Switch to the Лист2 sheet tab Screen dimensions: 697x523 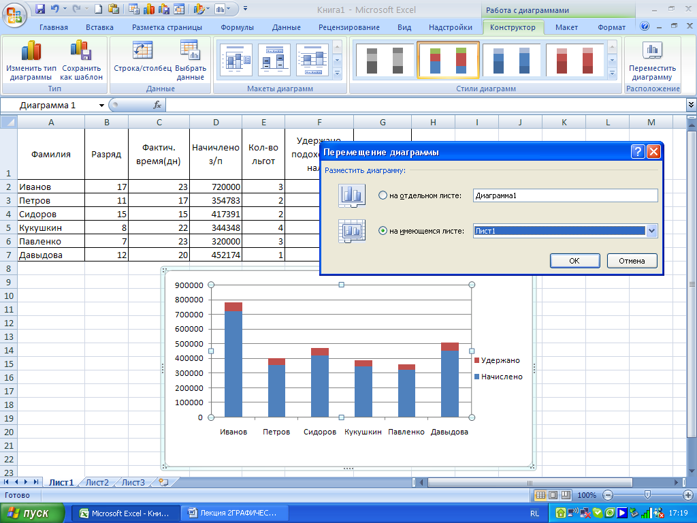97,482
